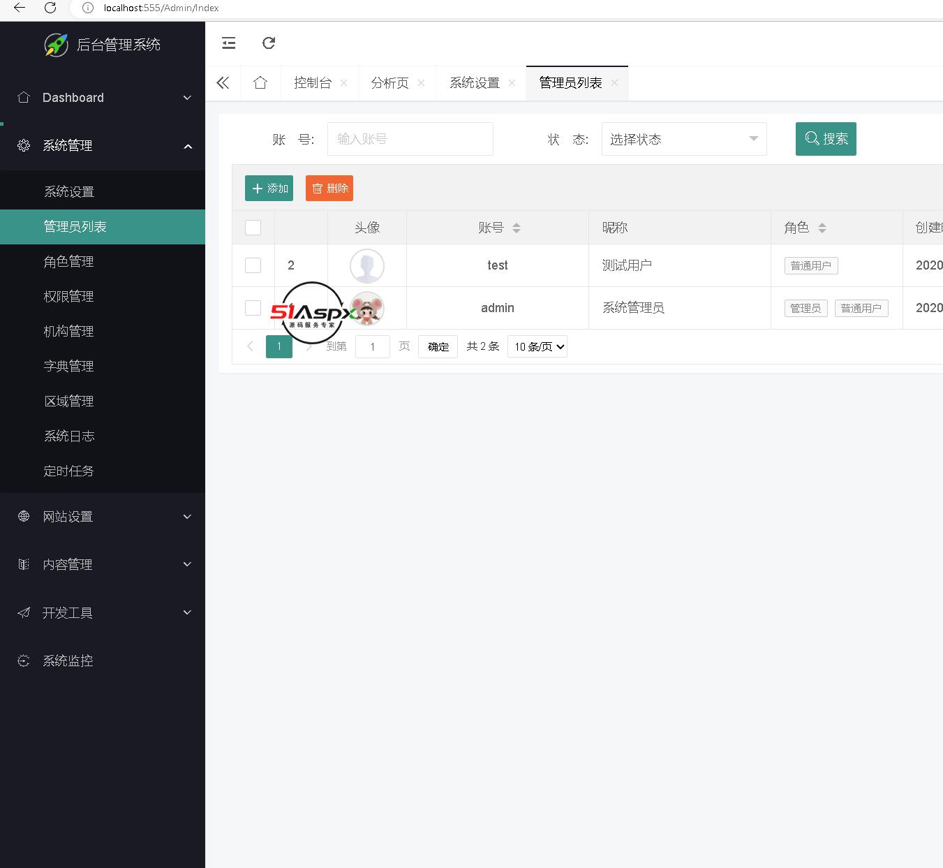943x868 pixels.
Task: Click the 搜索 search button
Action: point(826,139)
